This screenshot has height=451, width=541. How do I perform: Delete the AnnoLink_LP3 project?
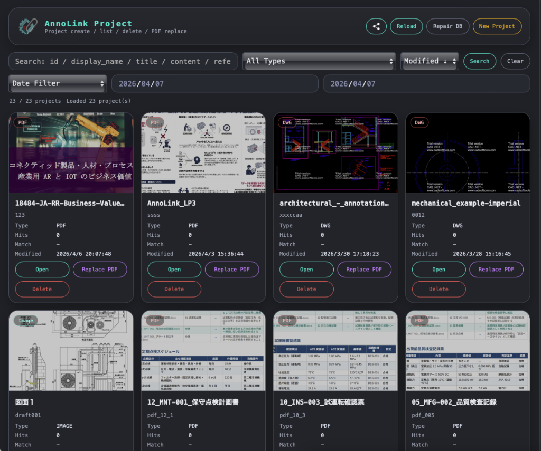point(174,289)
